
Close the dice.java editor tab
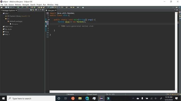click(x=56, y=10)
